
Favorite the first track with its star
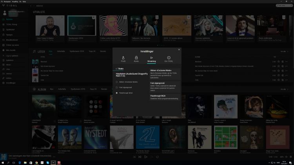point(279,61)
